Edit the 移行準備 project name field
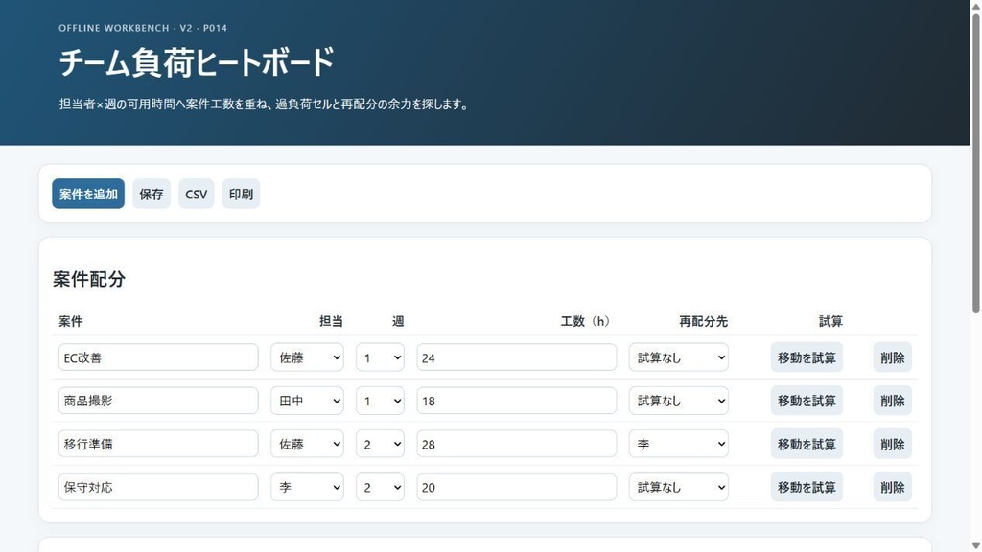This screenshot has height=552, width=982. pyautogui.click(x=158, y=444)
